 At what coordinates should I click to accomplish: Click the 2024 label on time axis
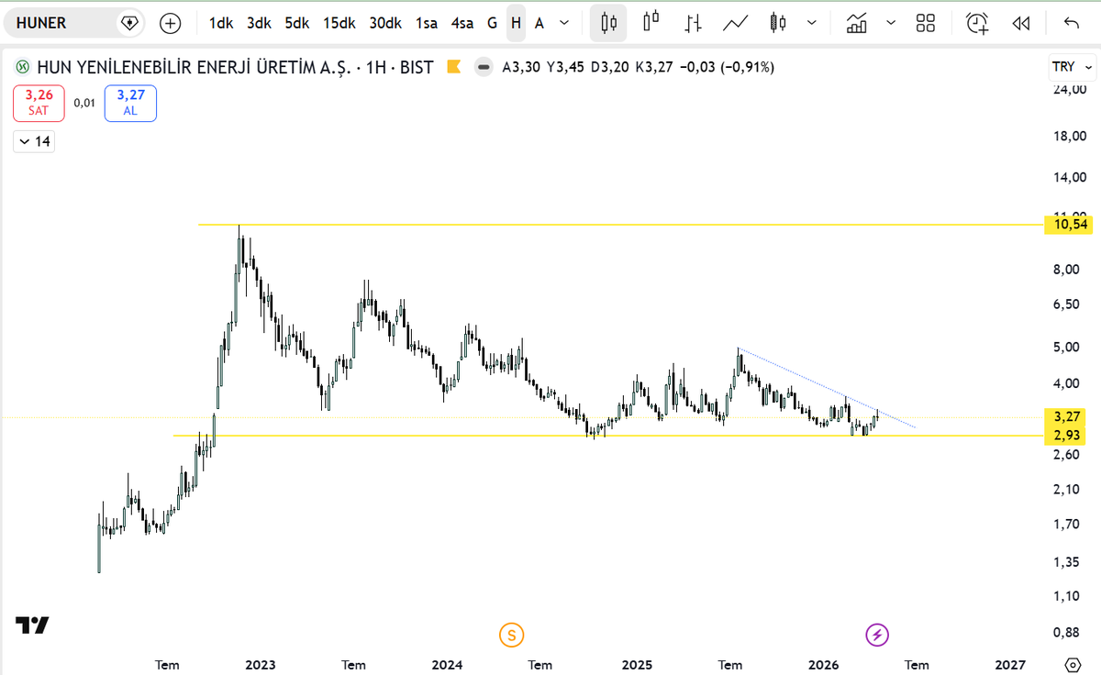pyautogui.click(x=447, y=664)
